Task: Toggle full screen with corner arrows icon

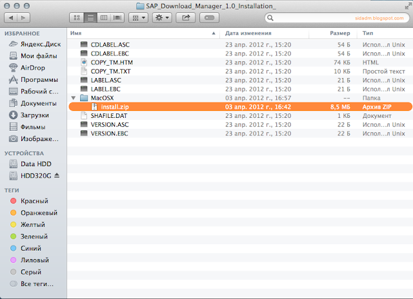Action: [408, 6]
